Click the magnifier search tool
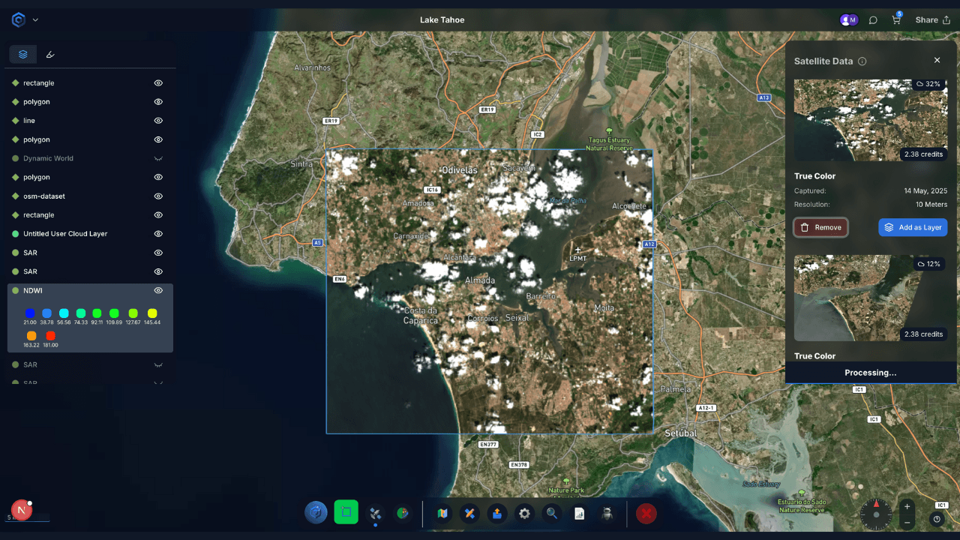This screenshot has height=540, width=960. click(551, 513)
